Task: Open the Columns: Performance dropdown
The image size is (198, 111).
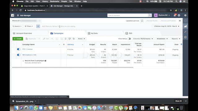Action: [143, 39]
